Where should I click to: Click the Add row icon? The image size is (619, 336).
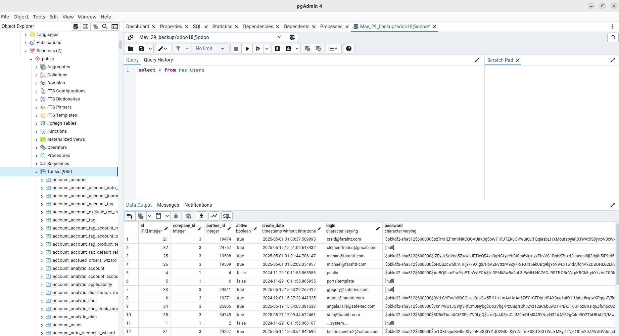pos(130,216)
